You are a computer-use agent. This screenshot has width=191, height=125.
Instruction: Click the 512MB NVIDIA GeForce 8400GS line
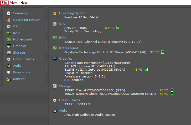click(95, 70)
